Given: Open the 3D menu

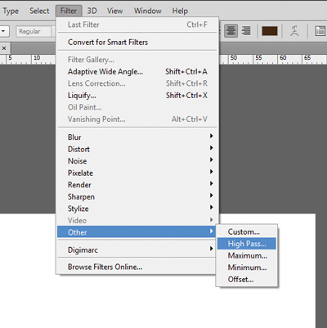Looking at the screenshot, I should (x=92, y=11).
